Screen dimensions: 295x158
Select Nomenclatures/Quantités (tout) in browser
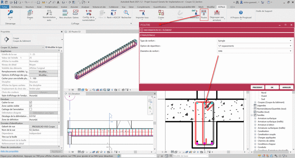click(271, 109)
